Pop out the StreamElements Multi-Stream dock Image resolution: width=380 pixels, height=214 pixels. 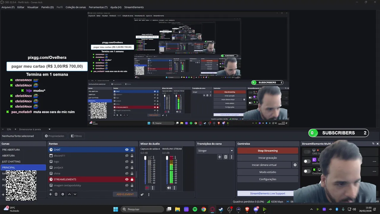point(373,144)
